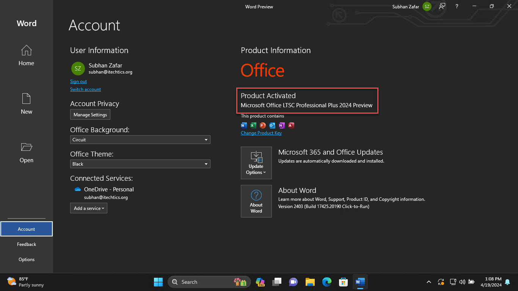Launch Copilot Preview from the taskbar
This screenshot has height=291, width=518.
click(x=260, y=282)
